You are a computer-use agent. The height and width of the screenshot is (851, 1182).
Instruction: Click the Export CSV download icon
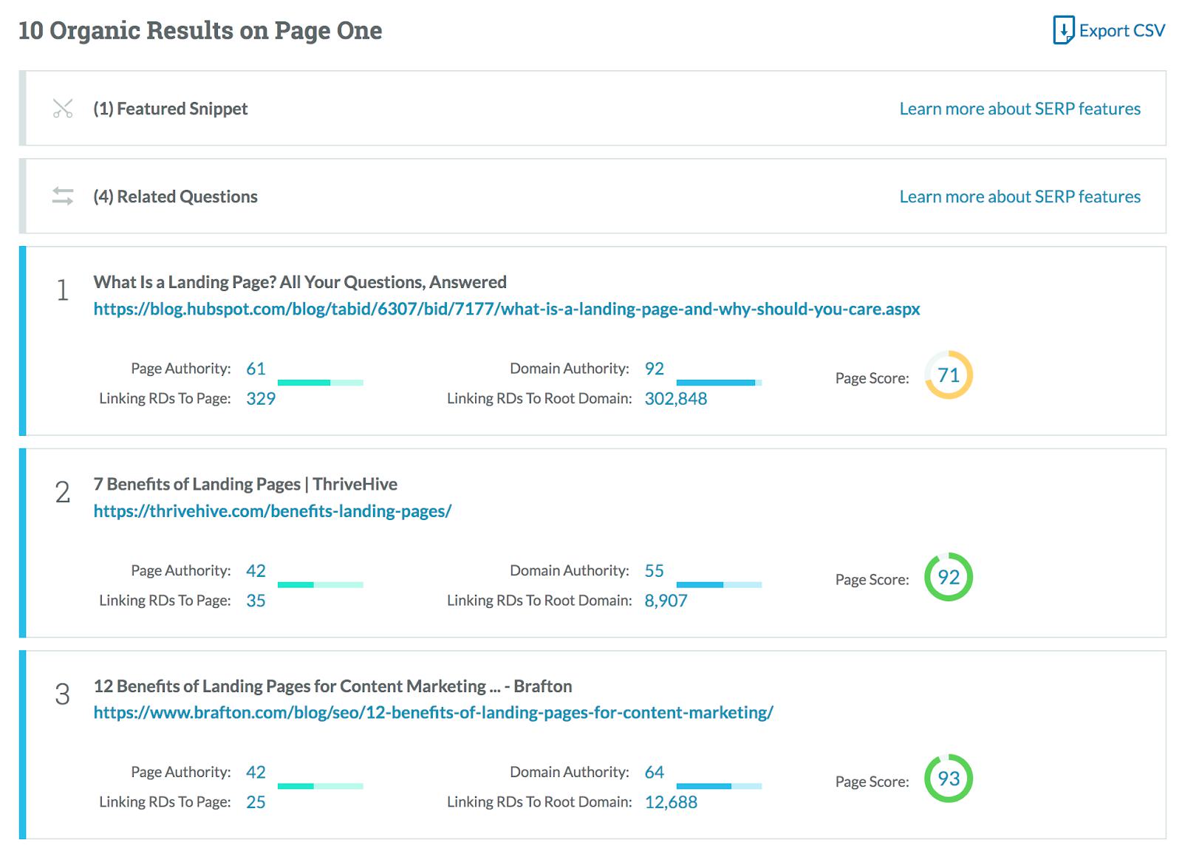pyautogui.click(x=1062, y=30)
